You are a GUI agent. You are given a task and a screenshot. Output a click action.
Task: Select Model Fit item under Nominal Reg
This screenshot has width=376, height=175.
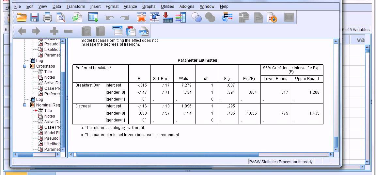[x=52, y=133]
